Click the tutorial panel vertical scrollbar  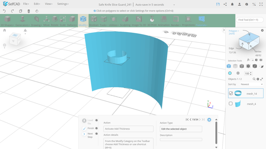[x=216, y=133]
